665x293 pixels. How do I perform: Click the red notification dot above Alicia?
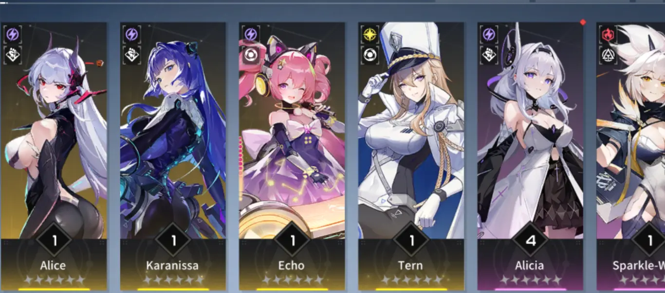pos(583,22)
